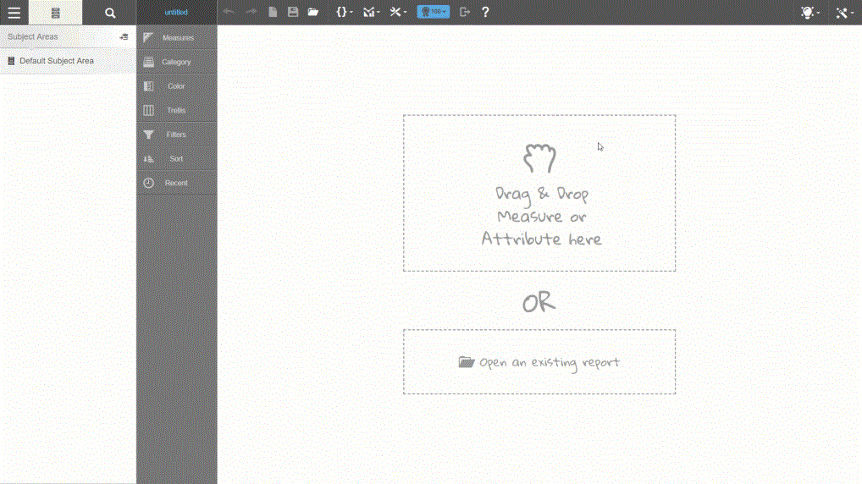Click the save report disk icon

[293, 12]
